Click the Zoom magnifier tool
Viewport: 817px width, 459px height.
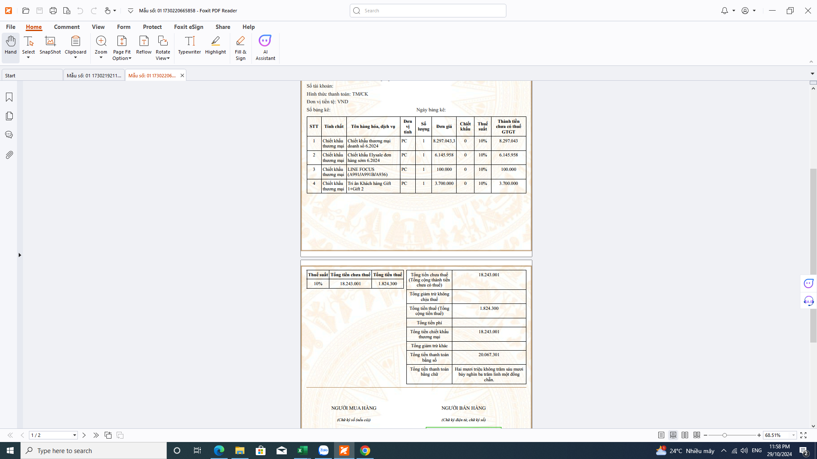coord(101,41)
